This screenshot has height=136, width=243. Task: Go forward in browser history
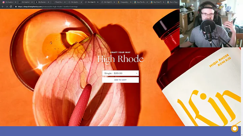click(7, 6)
